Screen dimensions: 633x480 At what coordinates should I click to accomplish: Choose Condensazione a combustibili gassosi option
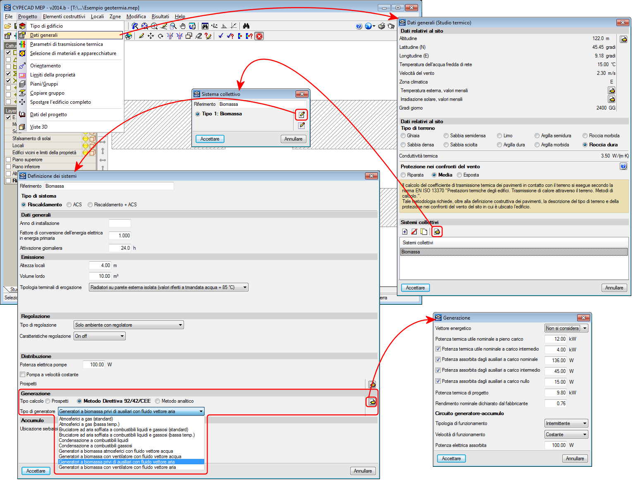(x=96, y=446)
